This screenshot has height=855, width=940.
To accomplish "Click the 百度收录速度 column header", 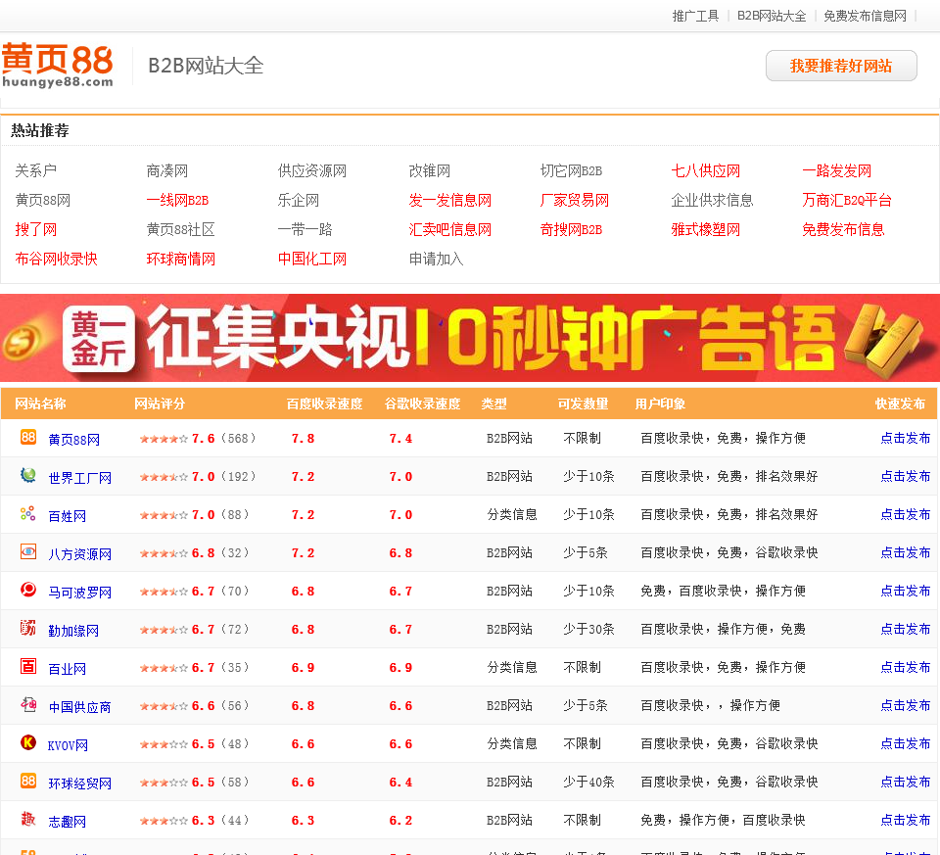I will 324,404.
